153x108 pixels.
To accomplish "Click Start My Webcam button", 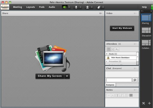I will click(122, 28).
